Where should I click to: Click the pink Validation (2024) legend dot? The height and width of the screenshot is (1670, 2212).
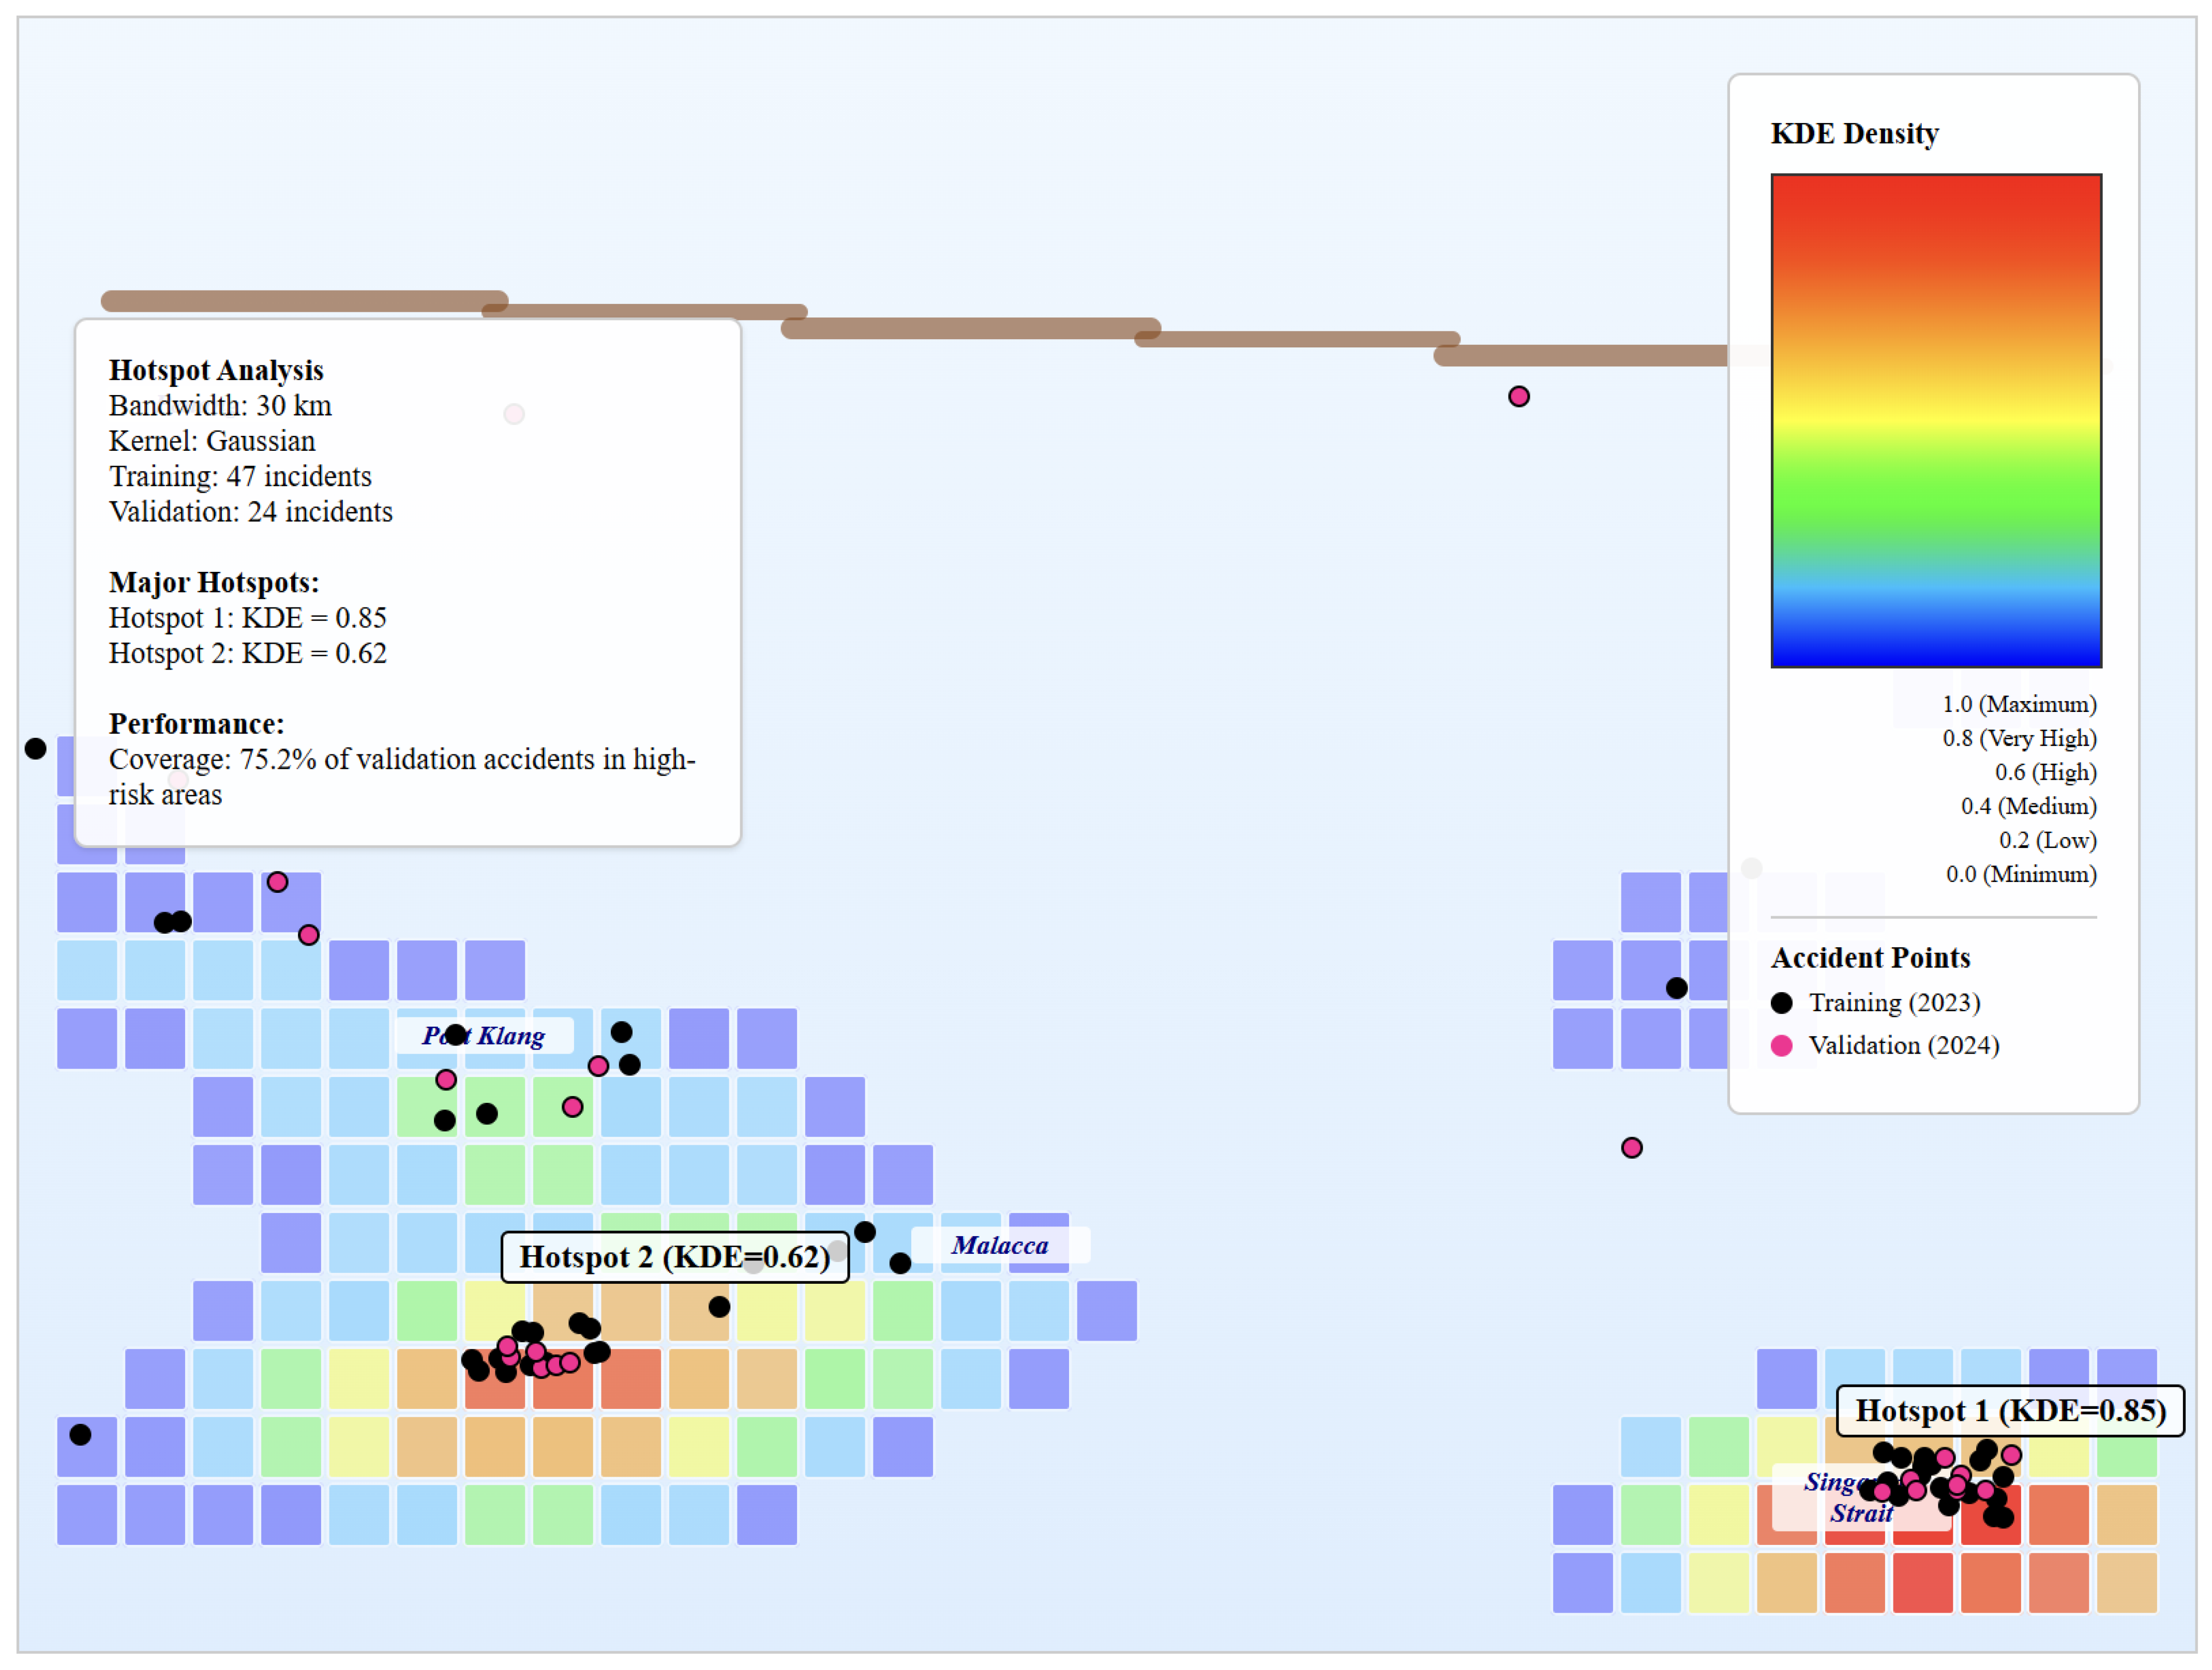[x=1781, y=1045]
